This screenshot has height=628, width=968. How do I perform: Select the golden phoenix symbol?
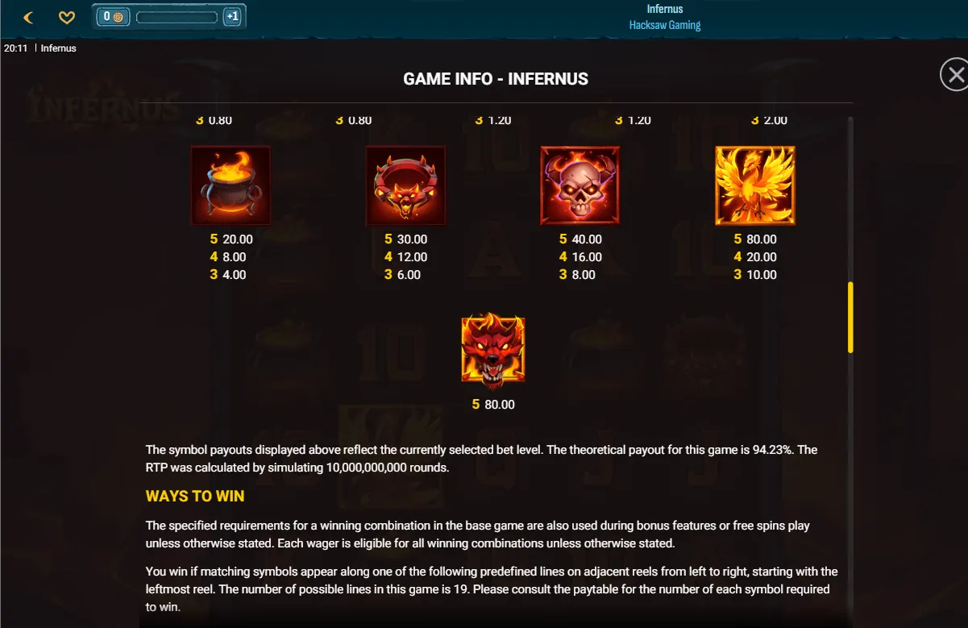(755, 185)
